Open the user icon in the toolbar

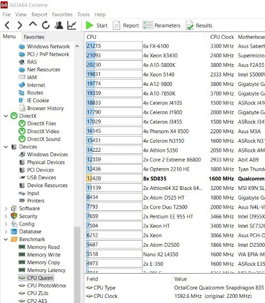tap(59, 25)
